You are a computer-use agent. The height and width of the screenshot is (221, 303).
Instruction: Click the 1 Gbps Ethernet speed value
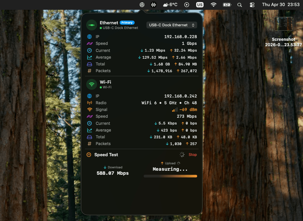pyautogui.click(x=189, y=44)
